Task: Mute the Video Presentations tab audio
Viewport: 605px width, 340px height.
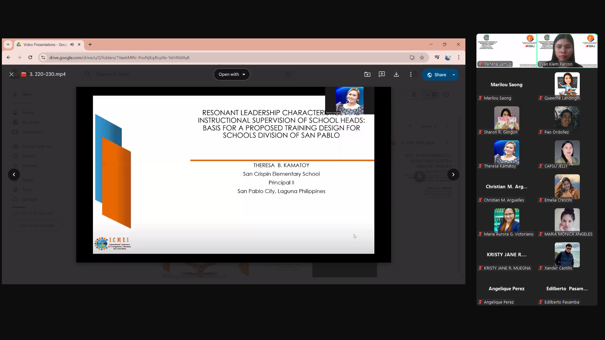Action: pyautogui.click(x=72, y=45)
